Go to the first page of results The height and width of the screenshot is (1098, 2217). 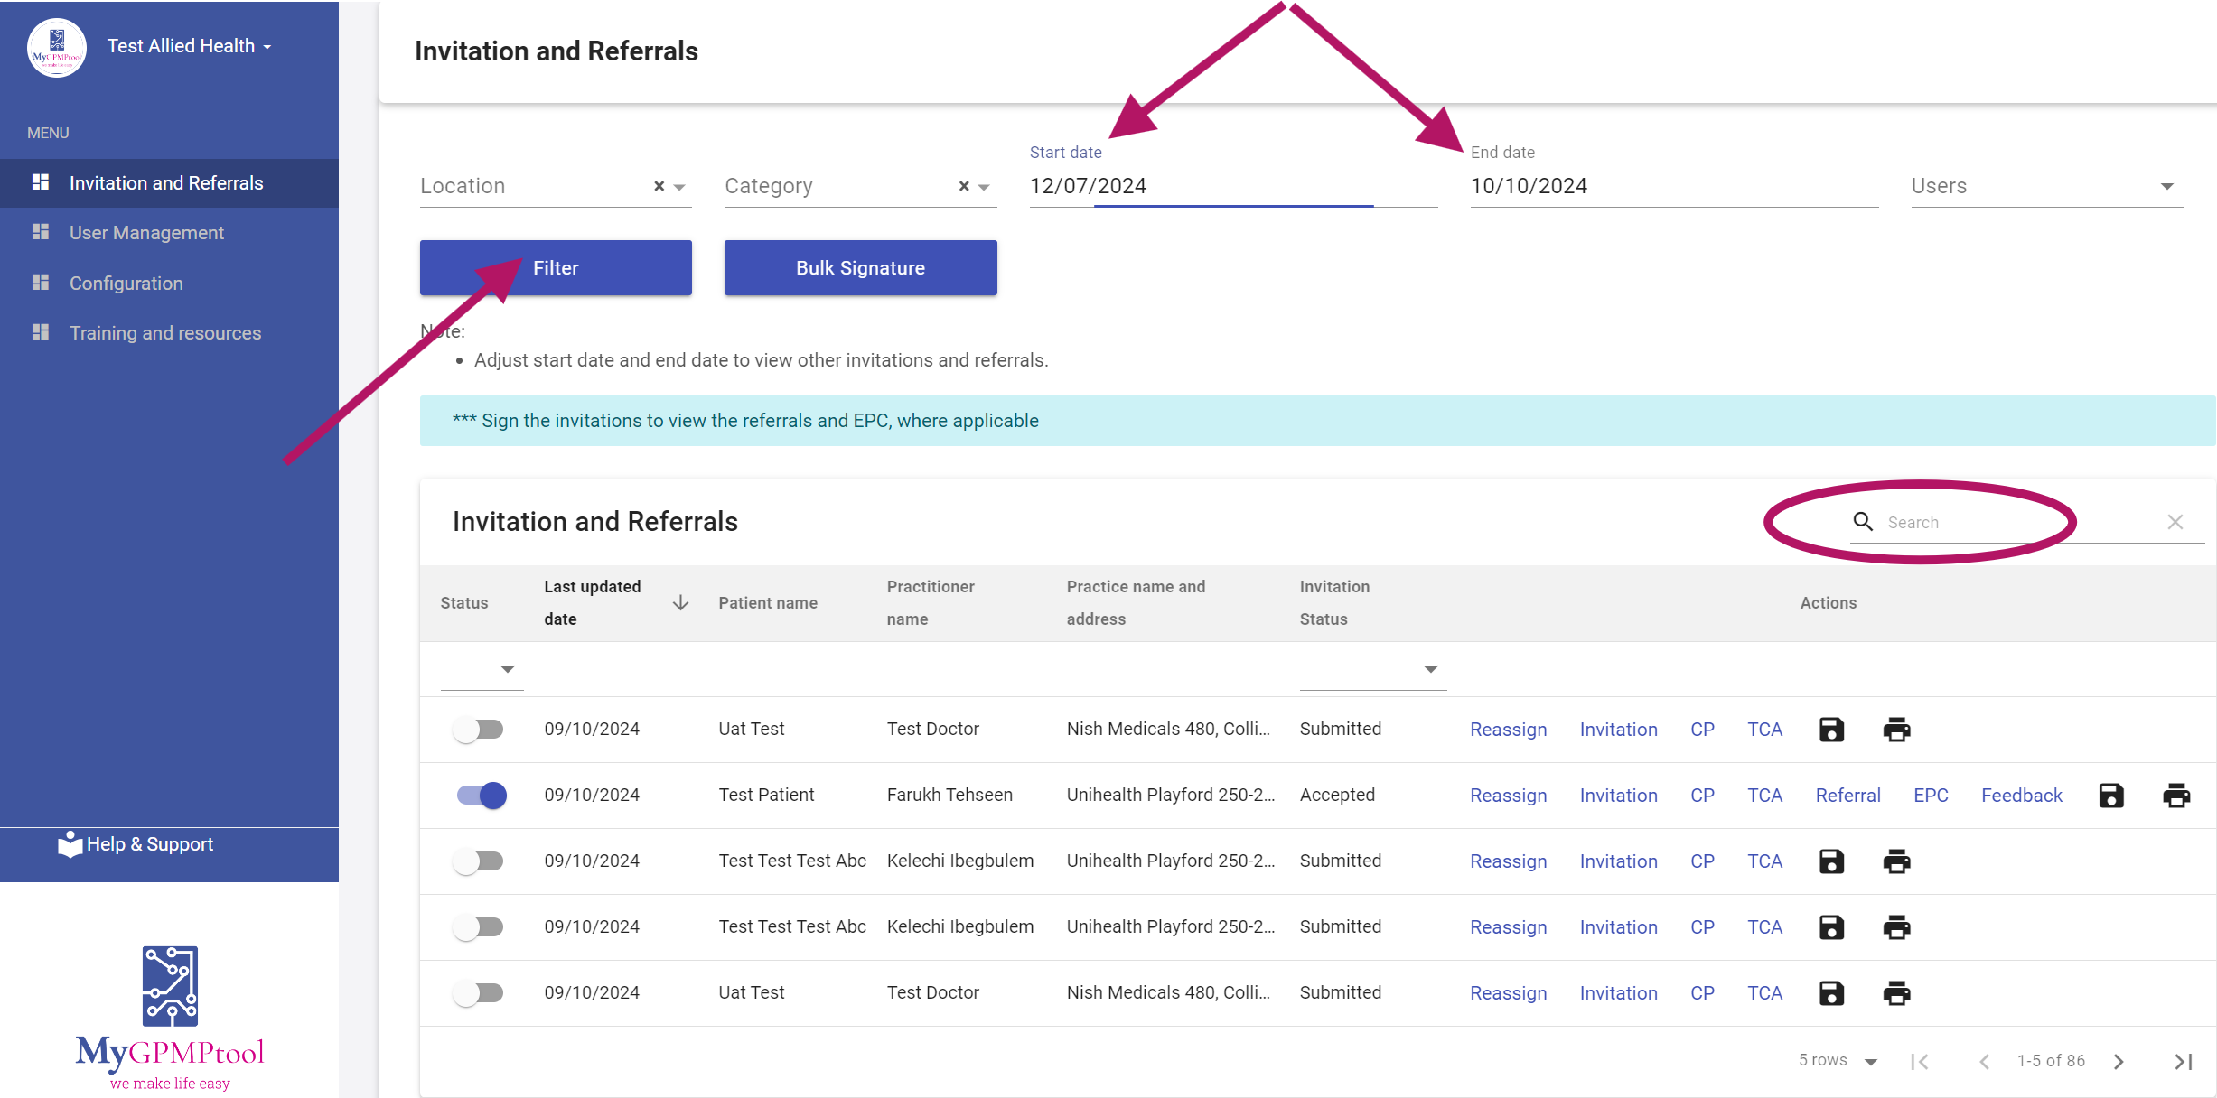tap(1920, 1061)
